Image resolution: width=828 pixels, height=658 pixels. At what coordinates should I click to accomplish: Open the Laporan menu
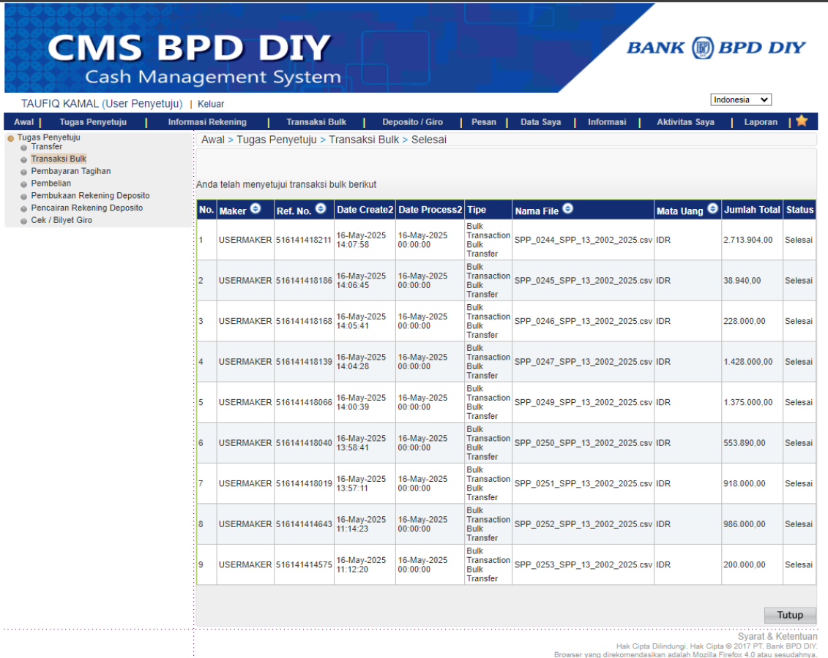tap(761, 122)
